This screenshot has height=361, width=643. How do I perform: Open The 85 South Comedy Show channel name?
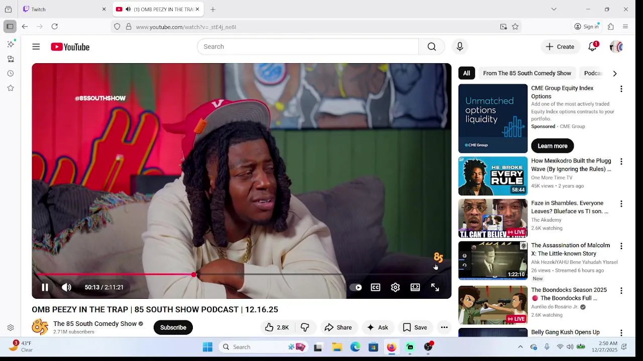(95, 324)
